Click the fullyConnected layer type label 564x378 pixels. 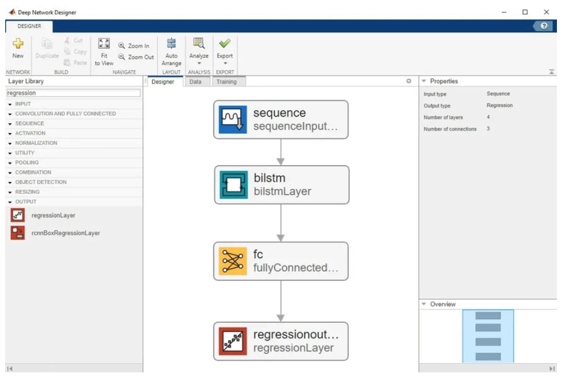296,267
